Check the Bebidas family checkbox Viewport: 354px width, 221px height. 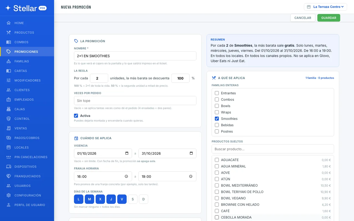pyautogui.click(x=217, y=125)
